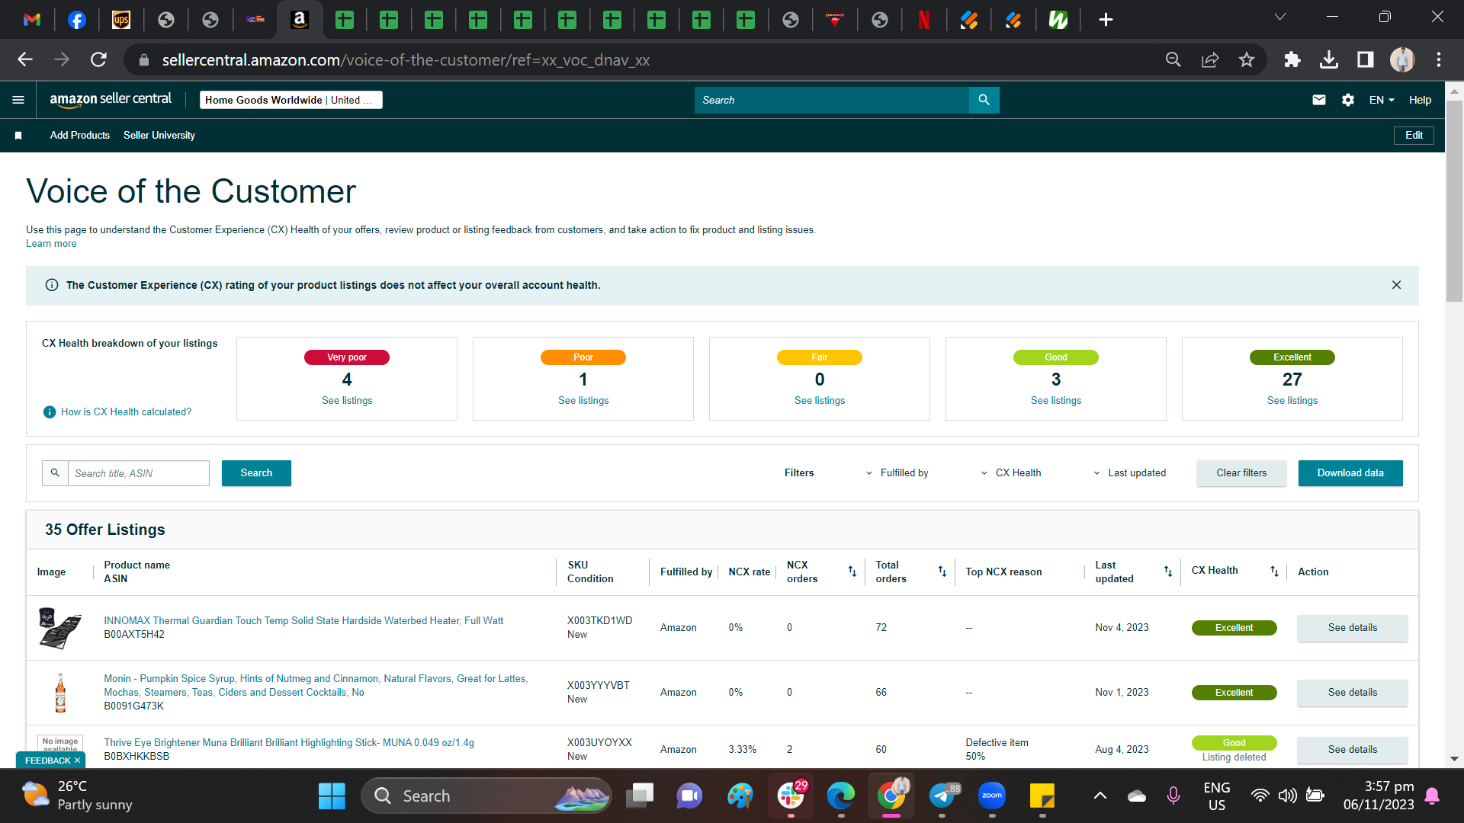The height and width of the screenshot is (823, 1464).
Task: Open the Thrive Eye Brightener product link
Action: 289,743
